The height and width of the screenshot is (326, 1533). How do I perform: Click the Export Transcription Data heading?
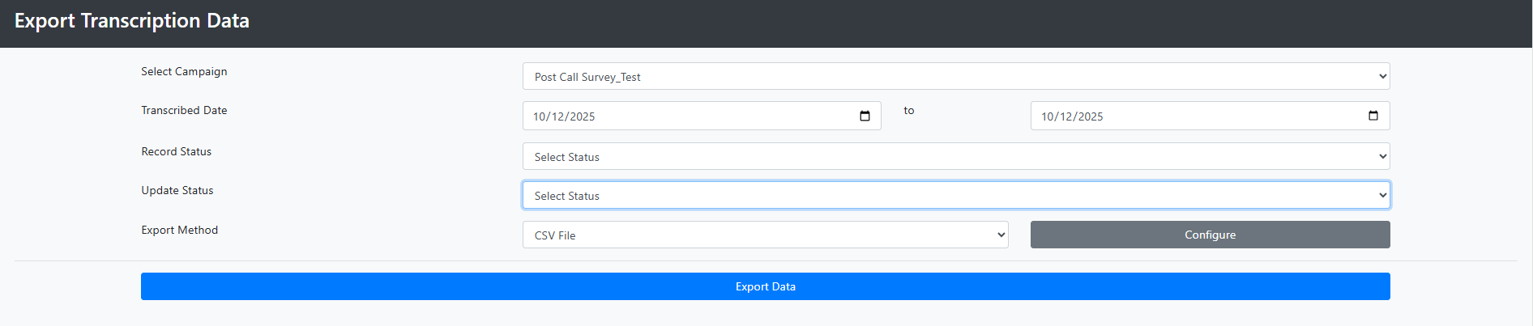132,21
